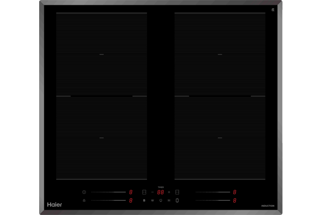The width and height of the screenshot is (322, 215).
Task: Tap the upper-left power level slider
Action: point(109,192)
